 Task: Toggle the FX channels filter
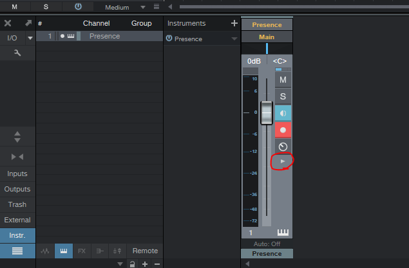click(x=82, y=251)
